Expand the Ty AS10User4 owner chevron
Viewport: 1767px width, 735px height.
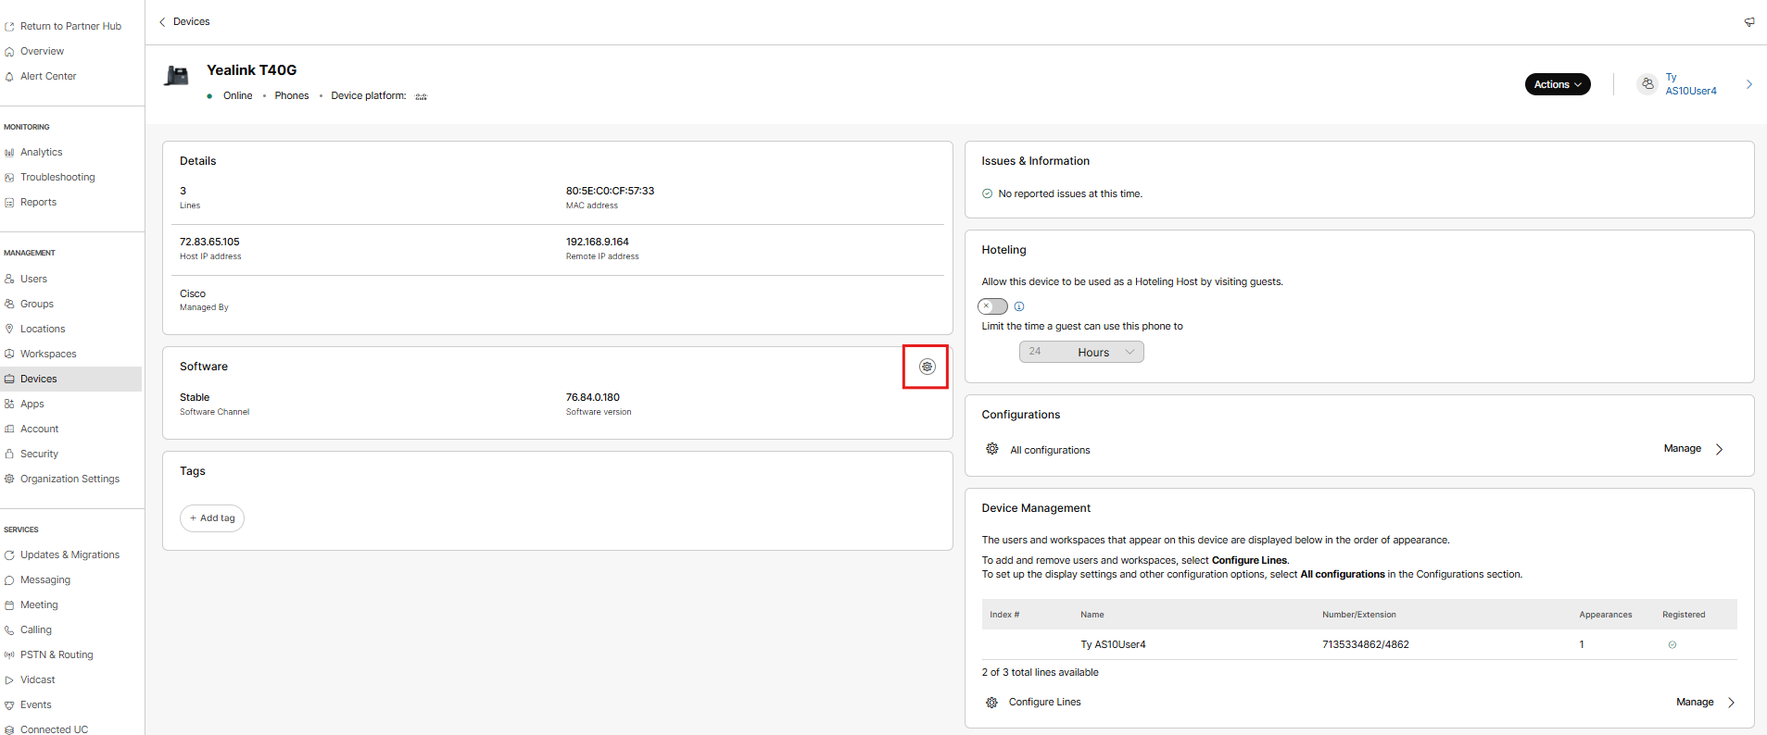click(x=1748, y=84)
